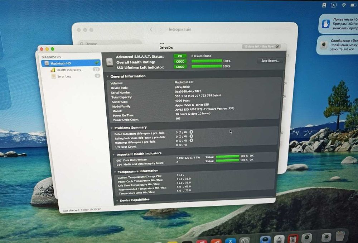Click the DriveDx checkmark icon in menu bar
The image size is (358, 243).
[x=324, y=5]
